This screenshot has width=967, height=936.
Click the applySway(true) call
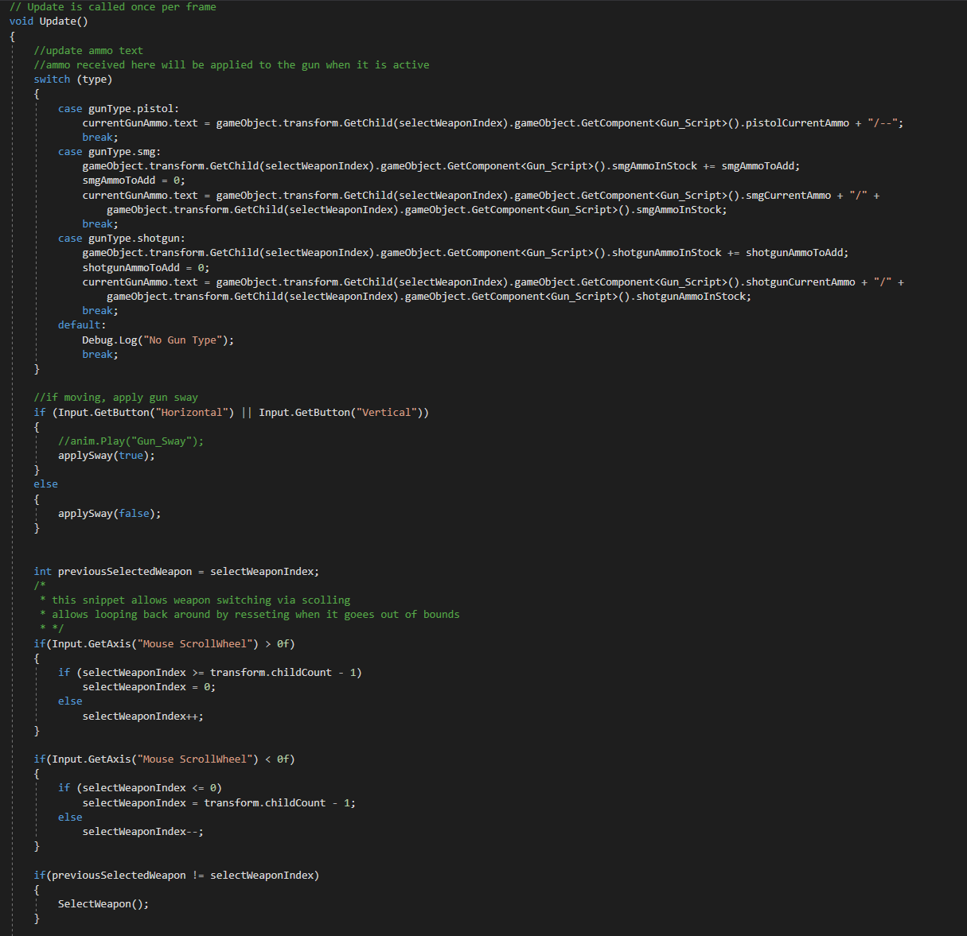pos(106,456)
